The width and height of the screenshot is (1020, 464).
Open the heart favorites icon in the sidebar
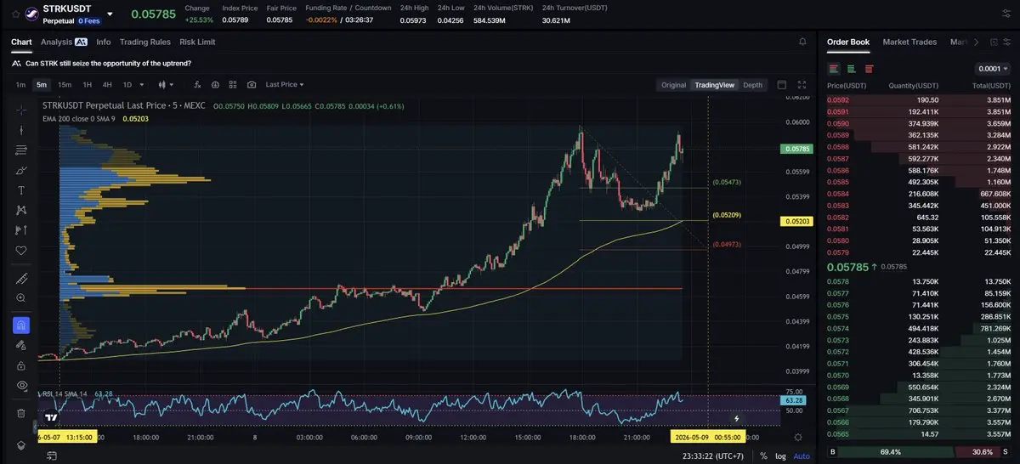pyautogui.click(x=21, y=251)
